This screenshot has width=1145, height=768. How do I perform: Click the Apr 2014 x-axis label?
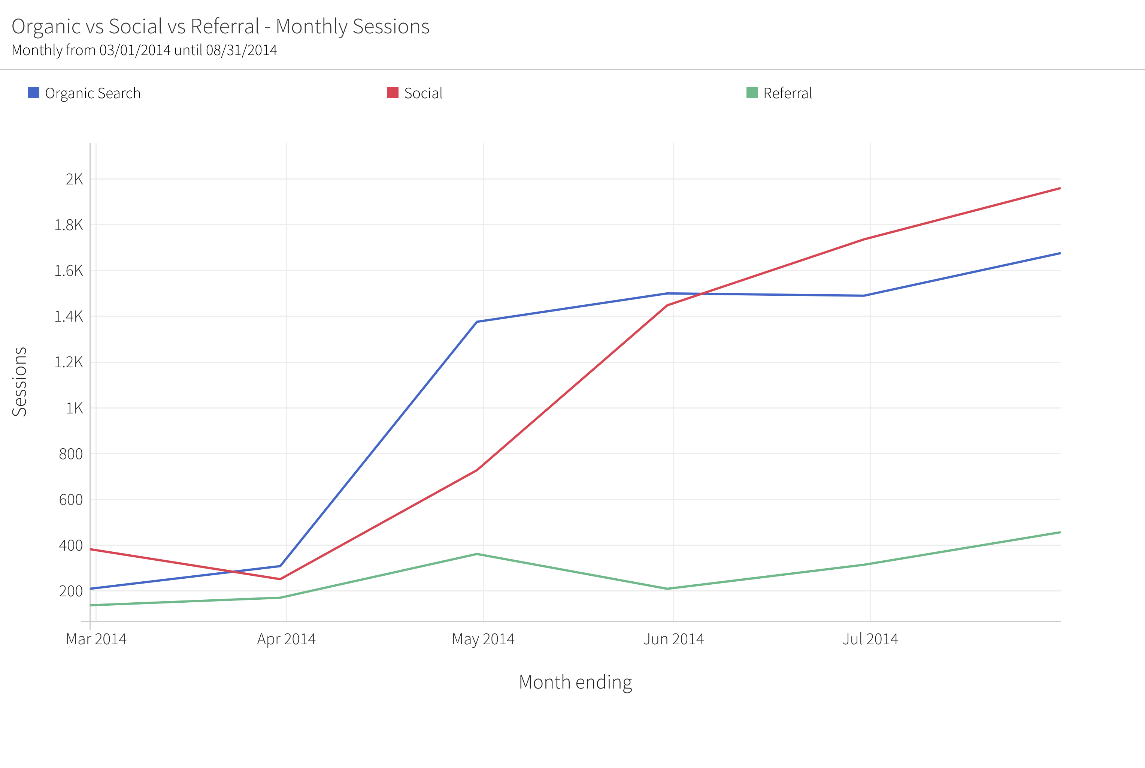(x=286, y=639)
